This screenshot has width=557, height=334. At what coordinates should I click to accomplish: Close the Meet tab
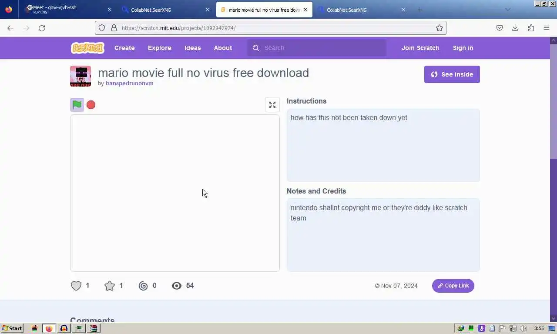point(109,10)
